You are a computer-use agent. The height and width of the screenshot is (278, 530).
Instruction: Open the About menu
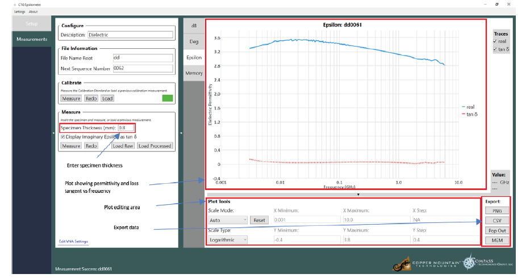[x=34, y=11]
